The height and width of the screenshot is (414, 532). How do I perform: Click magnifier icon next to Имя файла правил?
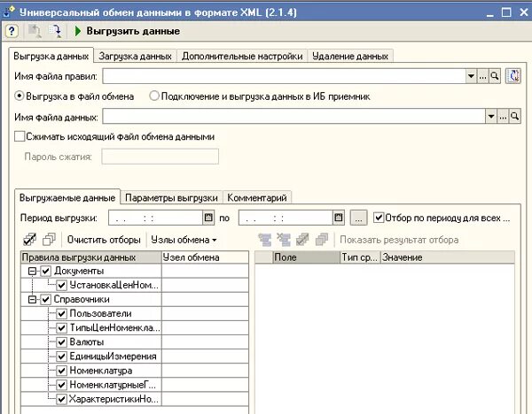click(x=495, y=76)
